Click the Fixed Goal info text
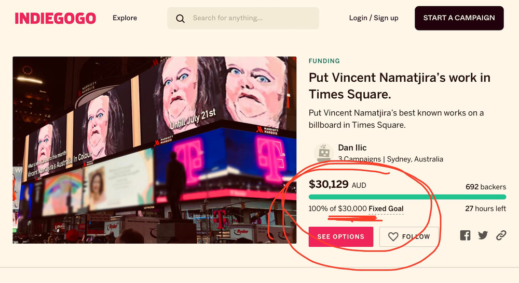This screenshot has width=519, height=283. (386, 209)
